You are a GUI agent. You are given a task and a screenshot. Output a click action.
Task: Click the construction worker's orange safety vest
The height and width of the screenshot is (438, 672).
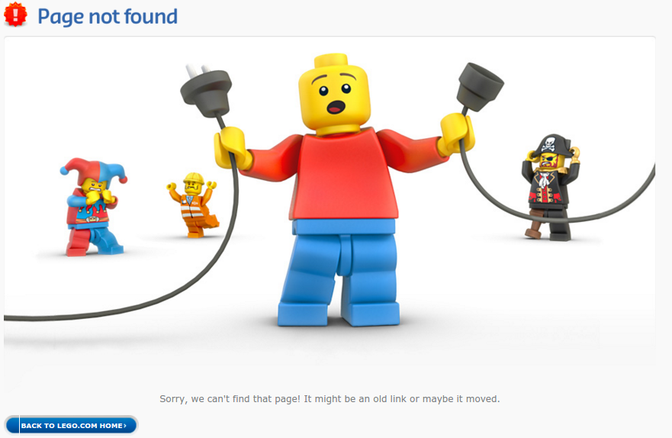[191, 207]
